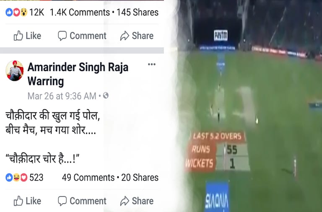View the 145 Shares list
This screenshot has height=212, width=322.
point(138,12)
